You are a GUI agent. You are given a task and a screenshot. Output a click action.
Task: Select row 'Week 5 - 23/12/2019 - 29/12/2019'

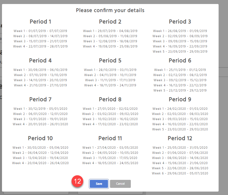click(x=180, y=90)
